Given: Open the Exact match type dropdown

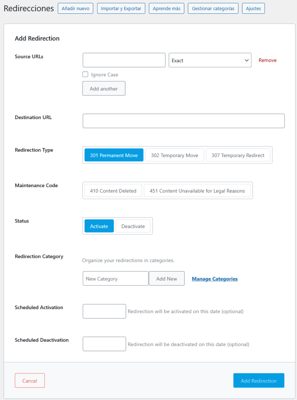Looking at the screenshot, I should (210, 61).
